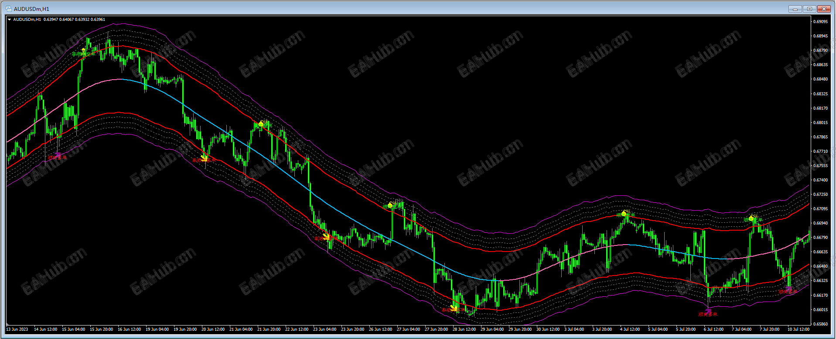Click the close price value 0.63961
836x339 pixels.
pyautogui.click(x=98, y=20)
